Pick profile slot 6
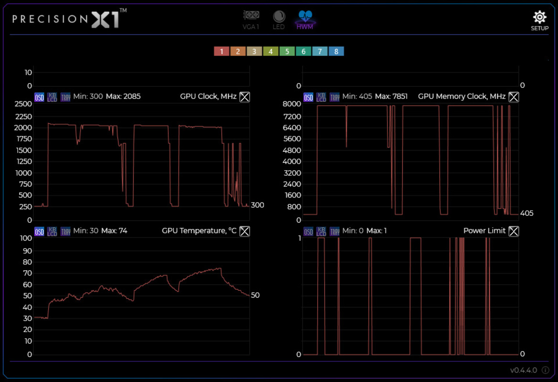 point(303,51)
